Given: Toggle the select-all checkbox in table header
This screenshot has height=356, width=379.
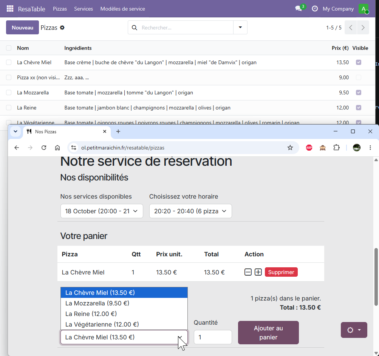Looking at the screenshot, I should (9, 48).
